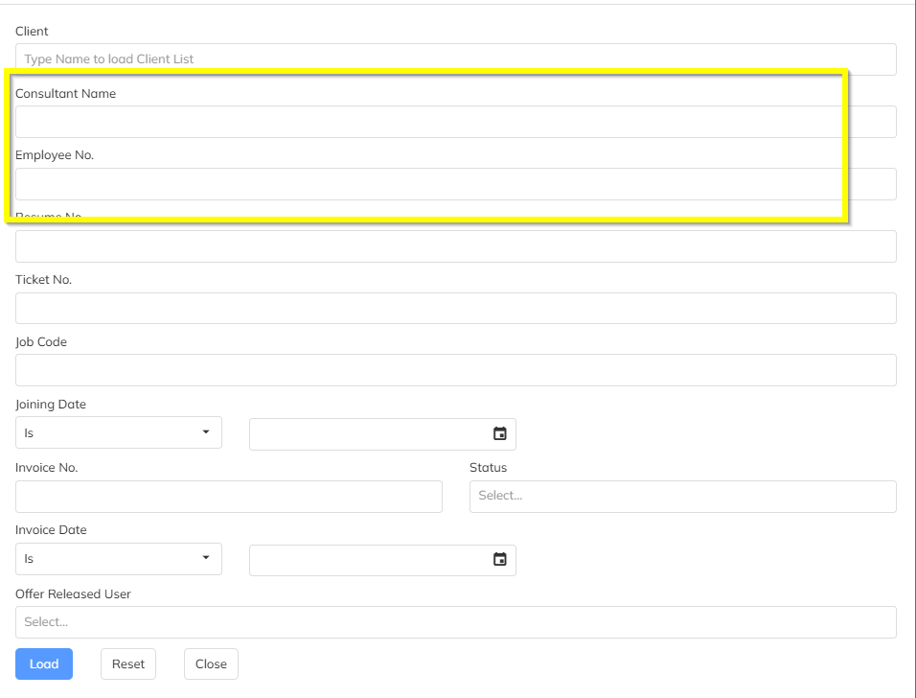Open the Joining Date calendar picker icon
Screen dimensions: 916x698
coord(499,433)
